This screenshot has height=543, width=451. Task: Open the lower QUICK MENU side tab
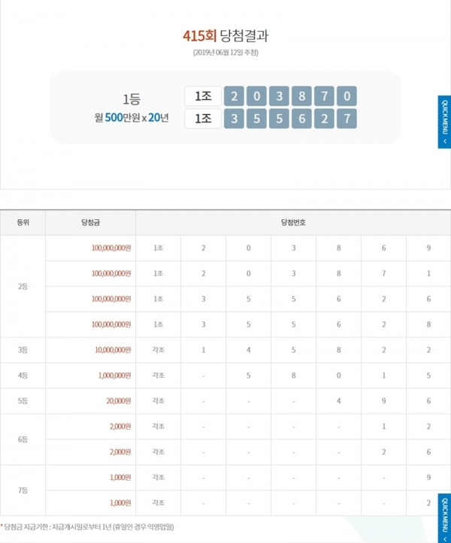pos(444,518)
